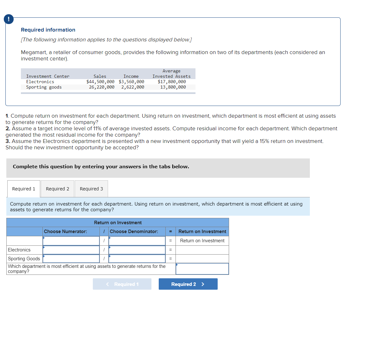The image size is (371, 358).
Task: Select the Sporting Goods numerator input cell
Action: coord(71,259)
